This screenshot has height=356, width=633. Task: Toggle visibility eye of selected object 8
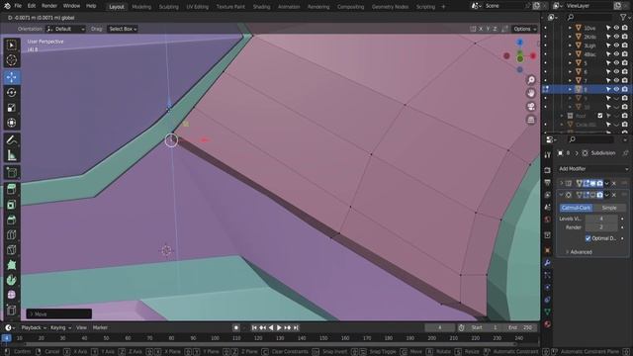616,89
